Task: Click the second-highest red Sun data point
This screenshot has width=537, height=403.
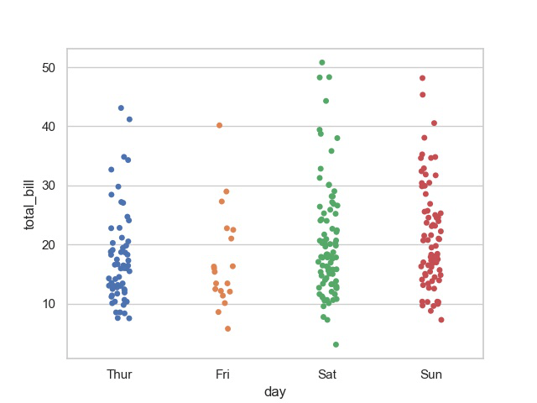Action: click(x=423, y=95)
